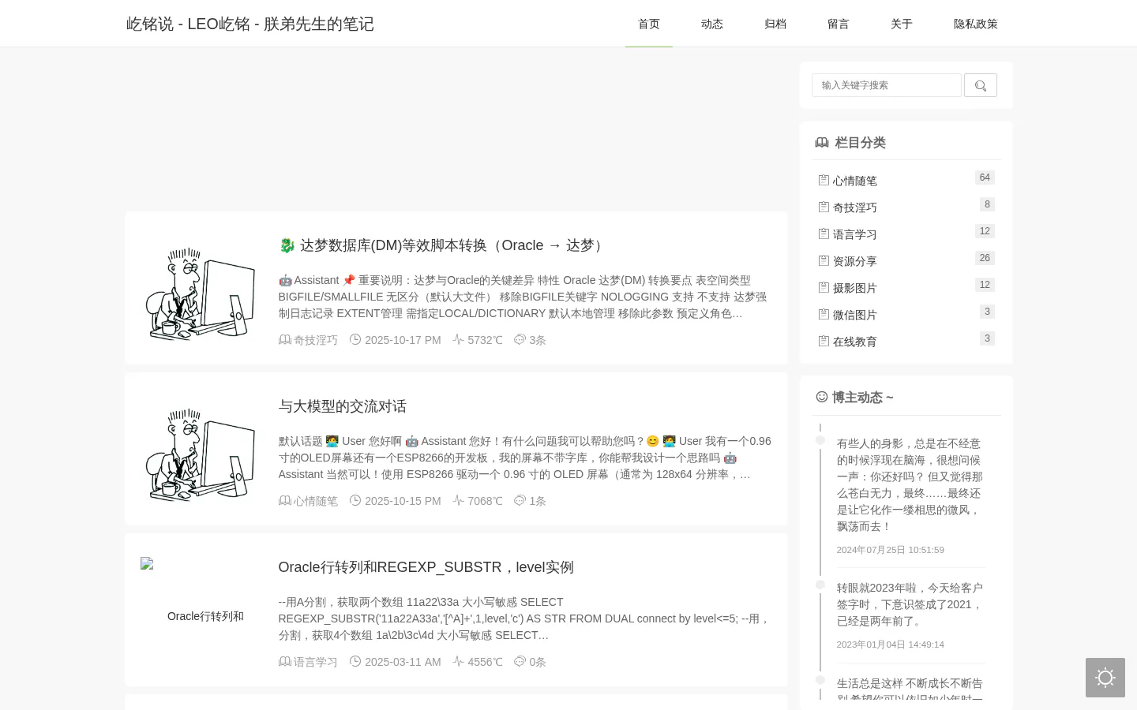The height and width of the screenshot is (710, 1137).
Task: Open the 在线教育 sidebar category
Action: click(855, 342)
